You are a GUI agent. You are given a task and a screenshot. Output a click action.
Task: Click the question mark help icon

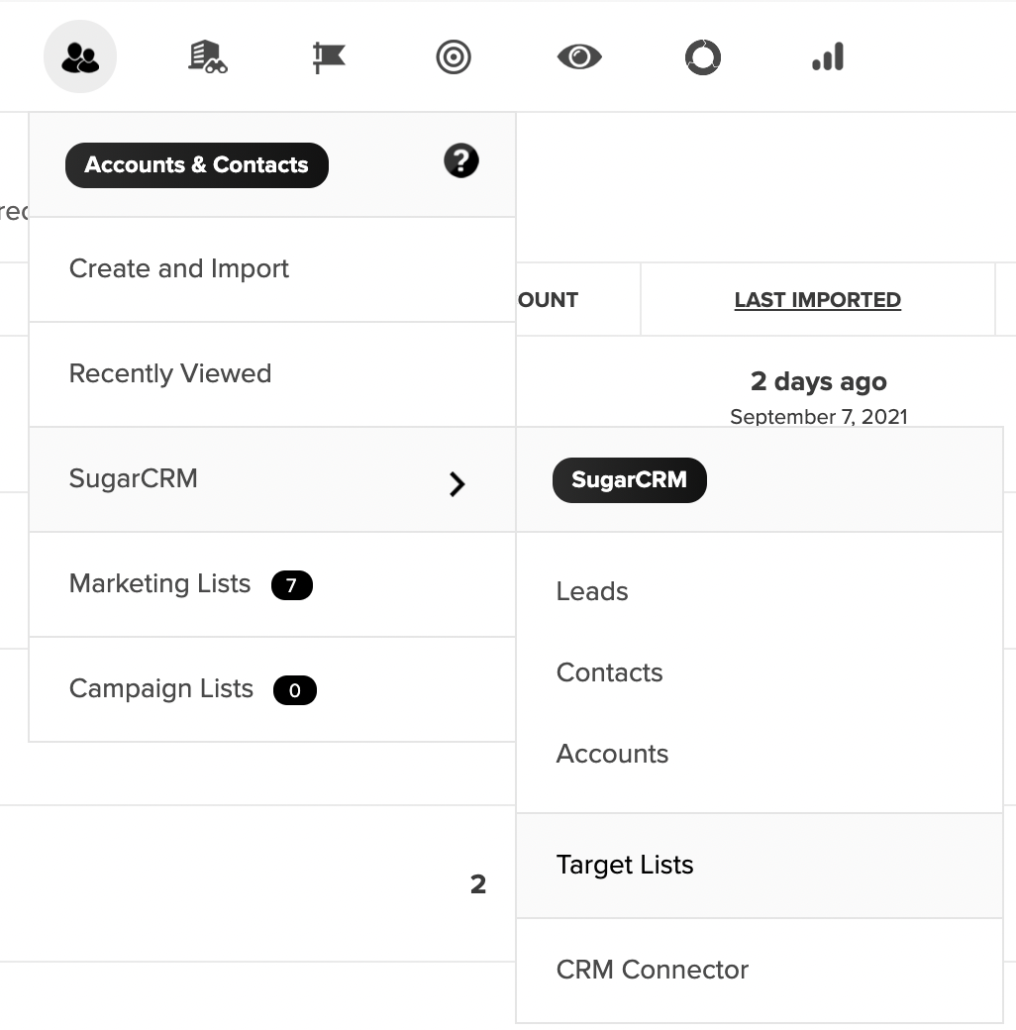(459, 159)
